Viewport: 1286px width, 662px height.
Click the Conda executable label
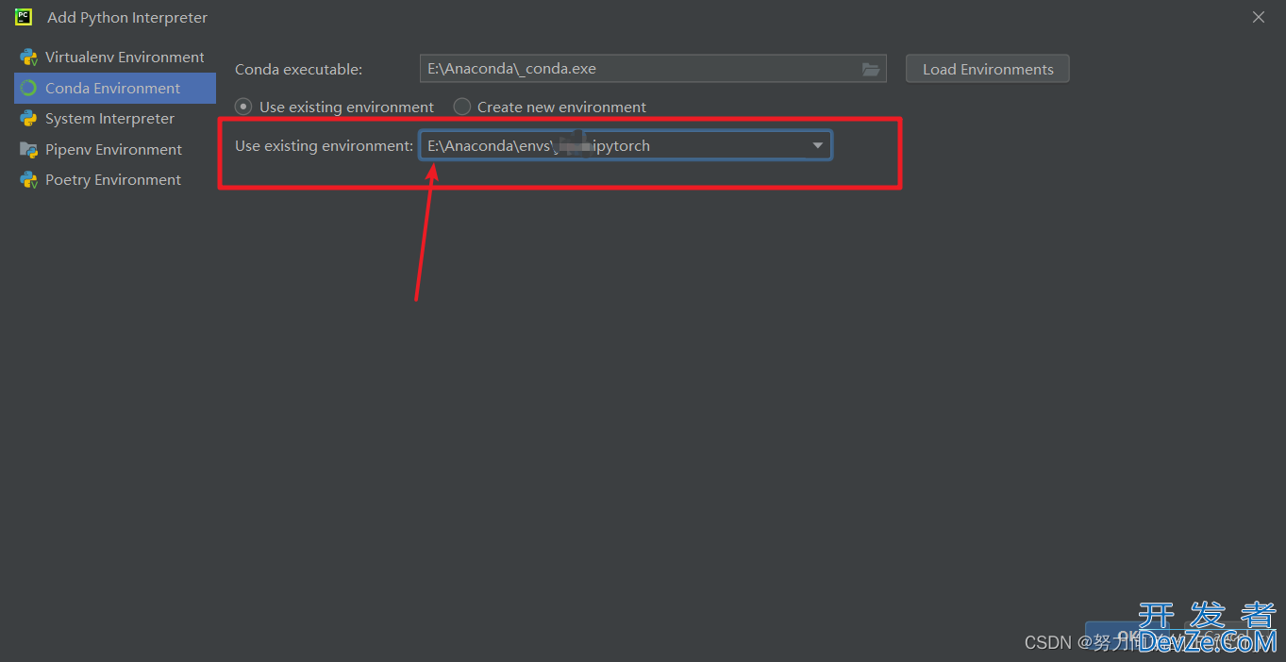(298, 70)
